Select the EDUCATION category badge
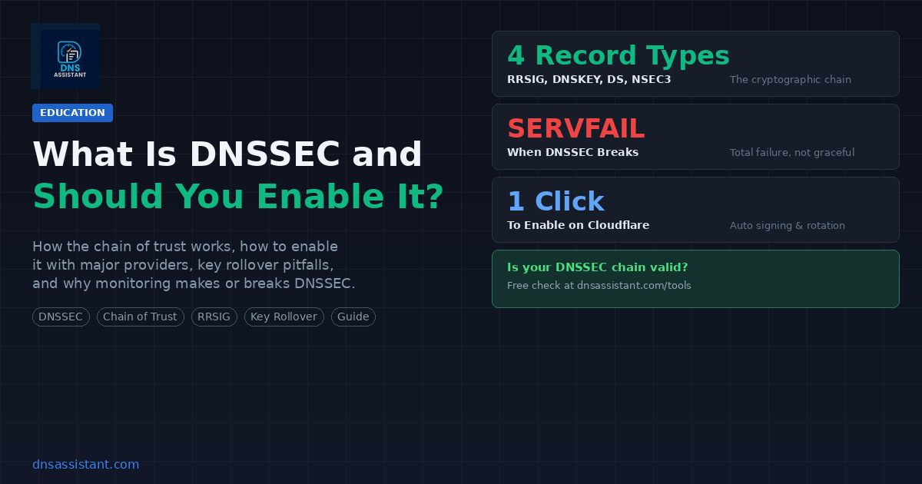The width and height of the screenshot is (922, 484). 72,113
